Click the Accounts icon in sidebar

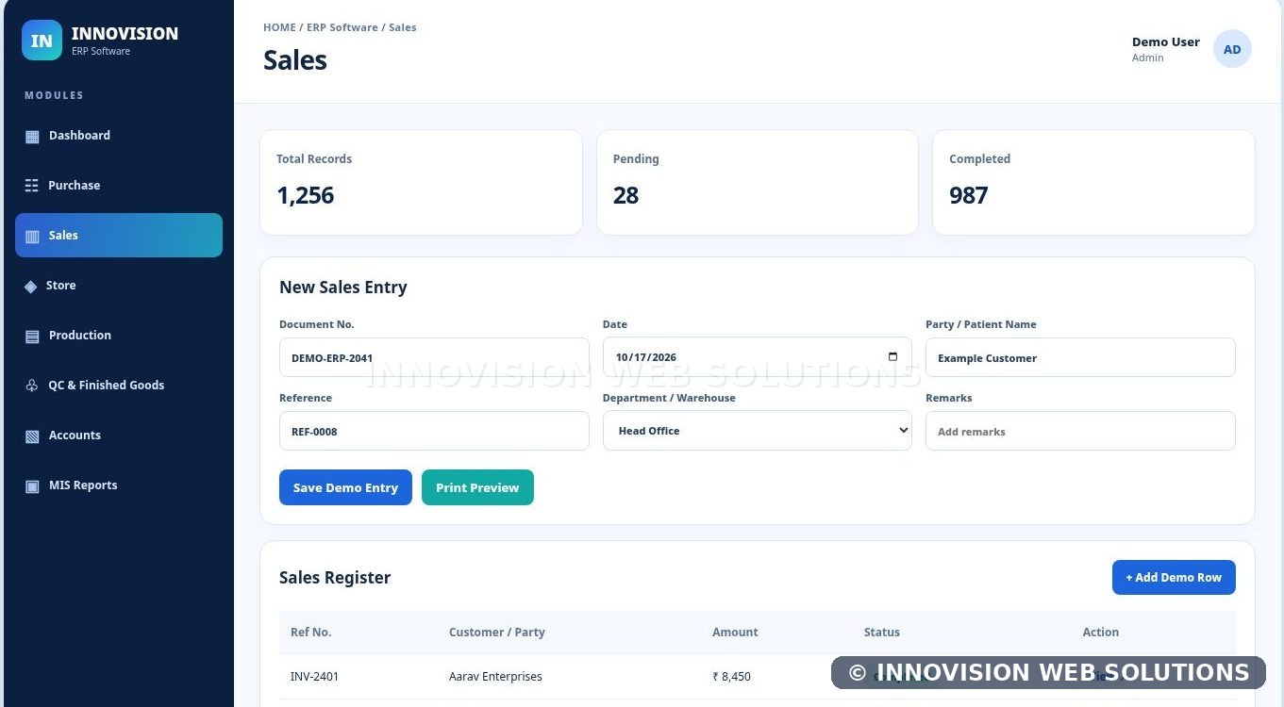32,436
